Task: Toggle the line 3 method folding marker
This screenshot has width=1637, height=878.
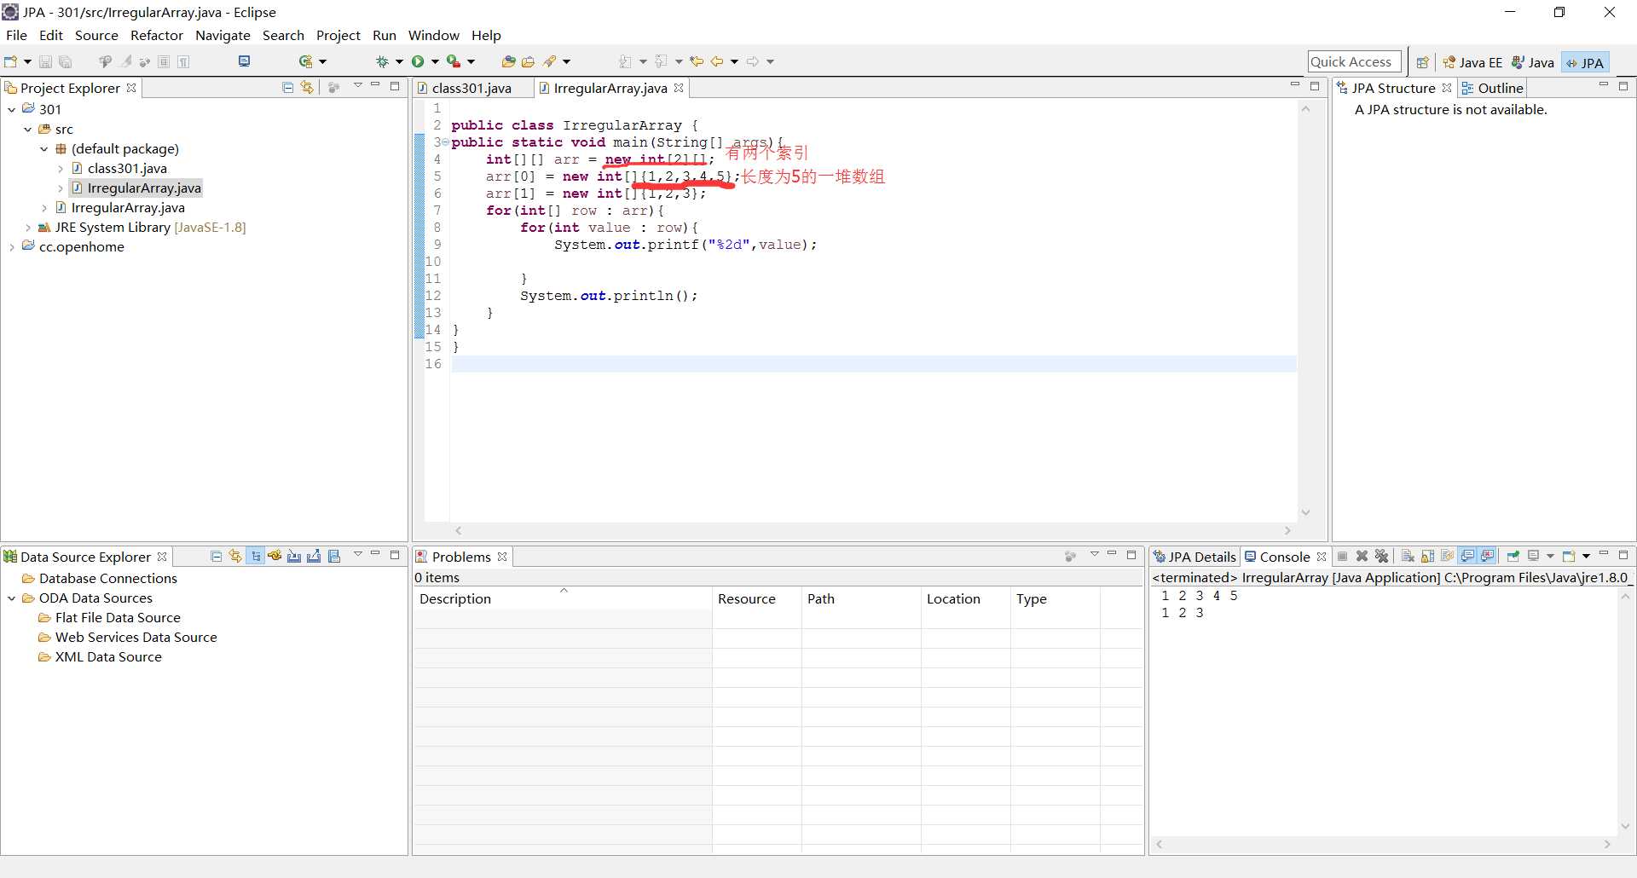Action: tap(446, 142)
